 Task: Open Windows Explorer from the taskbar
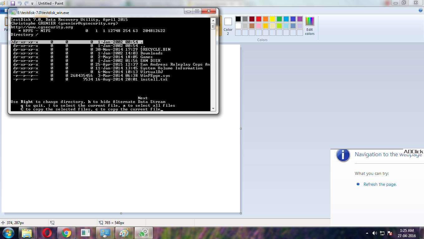coord(27,233)
